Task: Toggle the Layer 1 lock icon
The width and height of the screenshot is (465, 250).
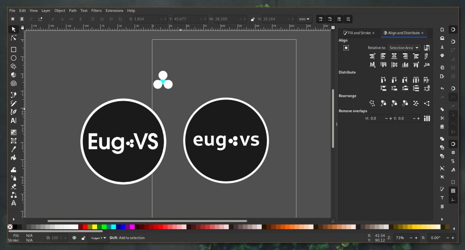Action: 83,238
